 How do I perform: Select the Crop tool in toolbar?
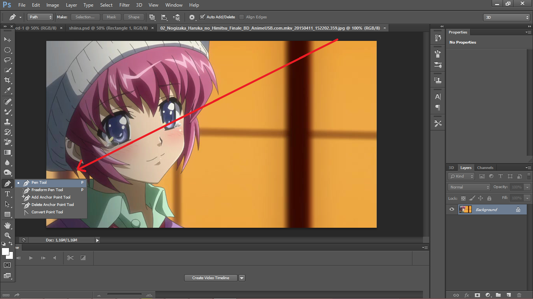click(7, 80)
